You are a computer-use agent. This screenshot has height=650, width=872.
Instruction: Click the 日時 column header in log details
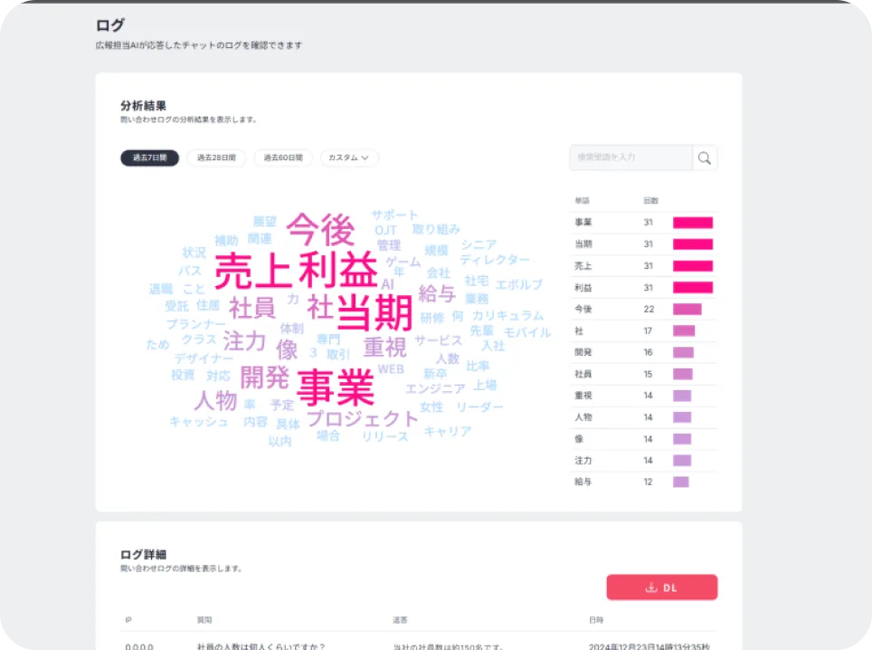[596, 620]
